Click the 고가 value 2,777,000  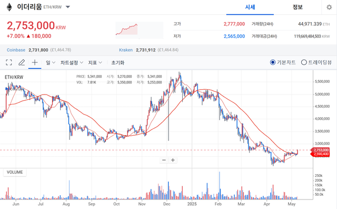[x=234, y=24]
